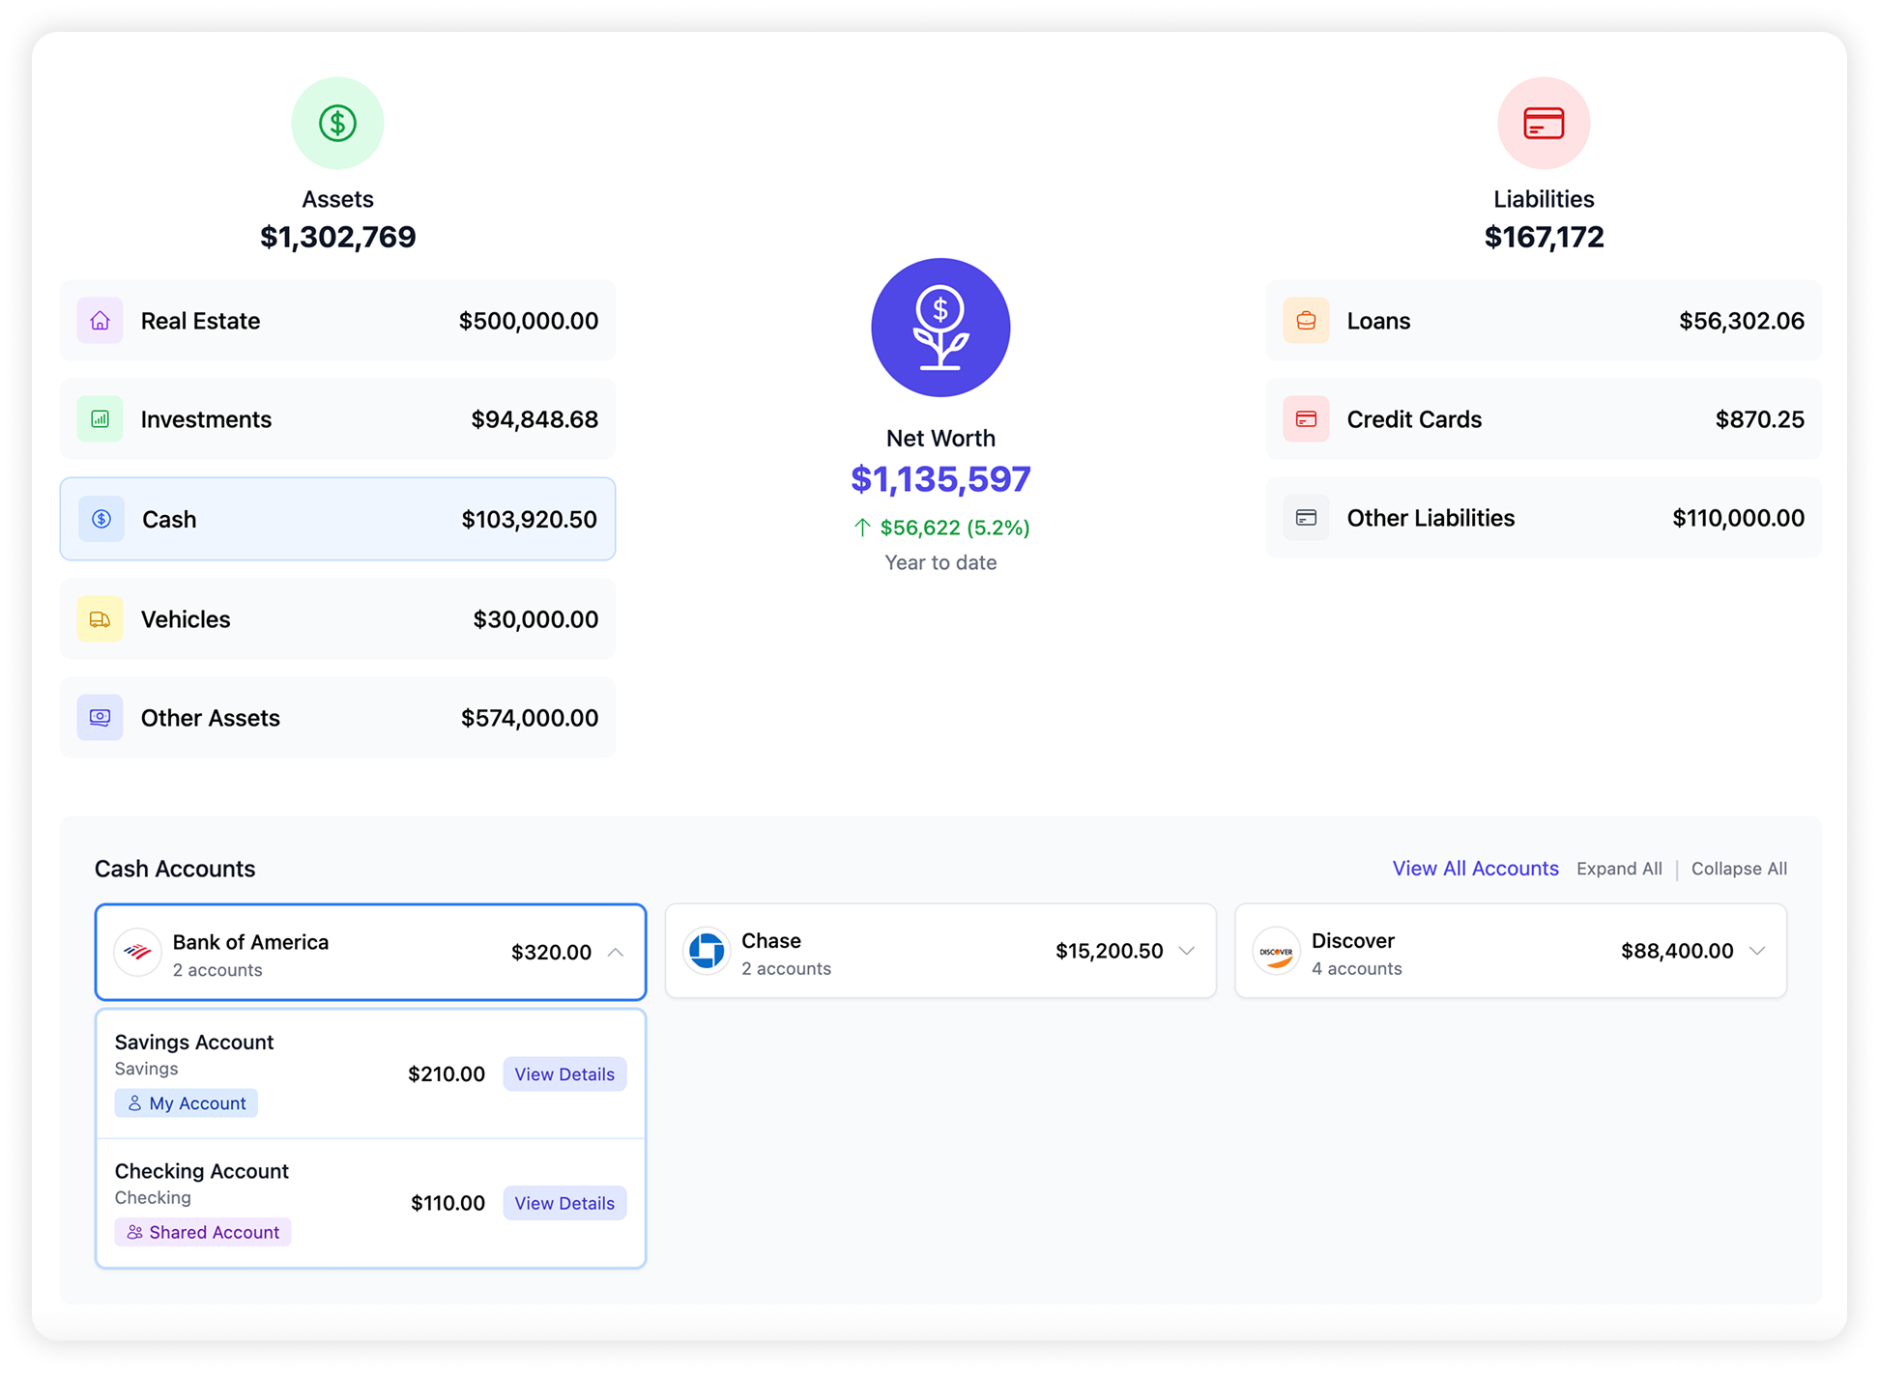Click the Real Estate house icon
1879x1373 pixels.
pos(101,321)
